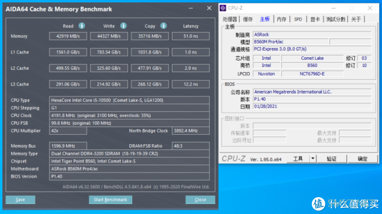Screen dimensions: 382x214
Task: Click the CPU-Z BIOS version field P1.40
Action: 312,99
